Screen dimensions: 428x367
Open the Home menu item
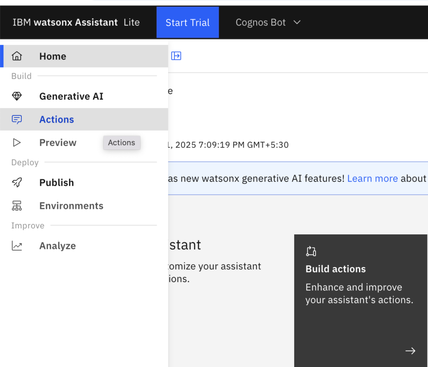point(84,56)
